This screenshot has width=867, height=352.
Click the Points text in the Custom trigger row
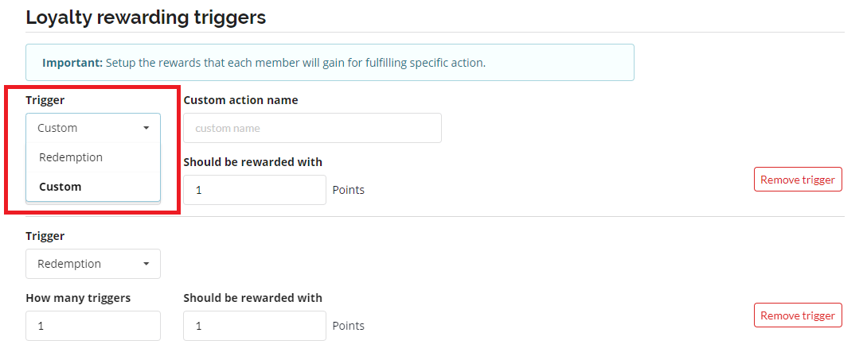[348, 190]
